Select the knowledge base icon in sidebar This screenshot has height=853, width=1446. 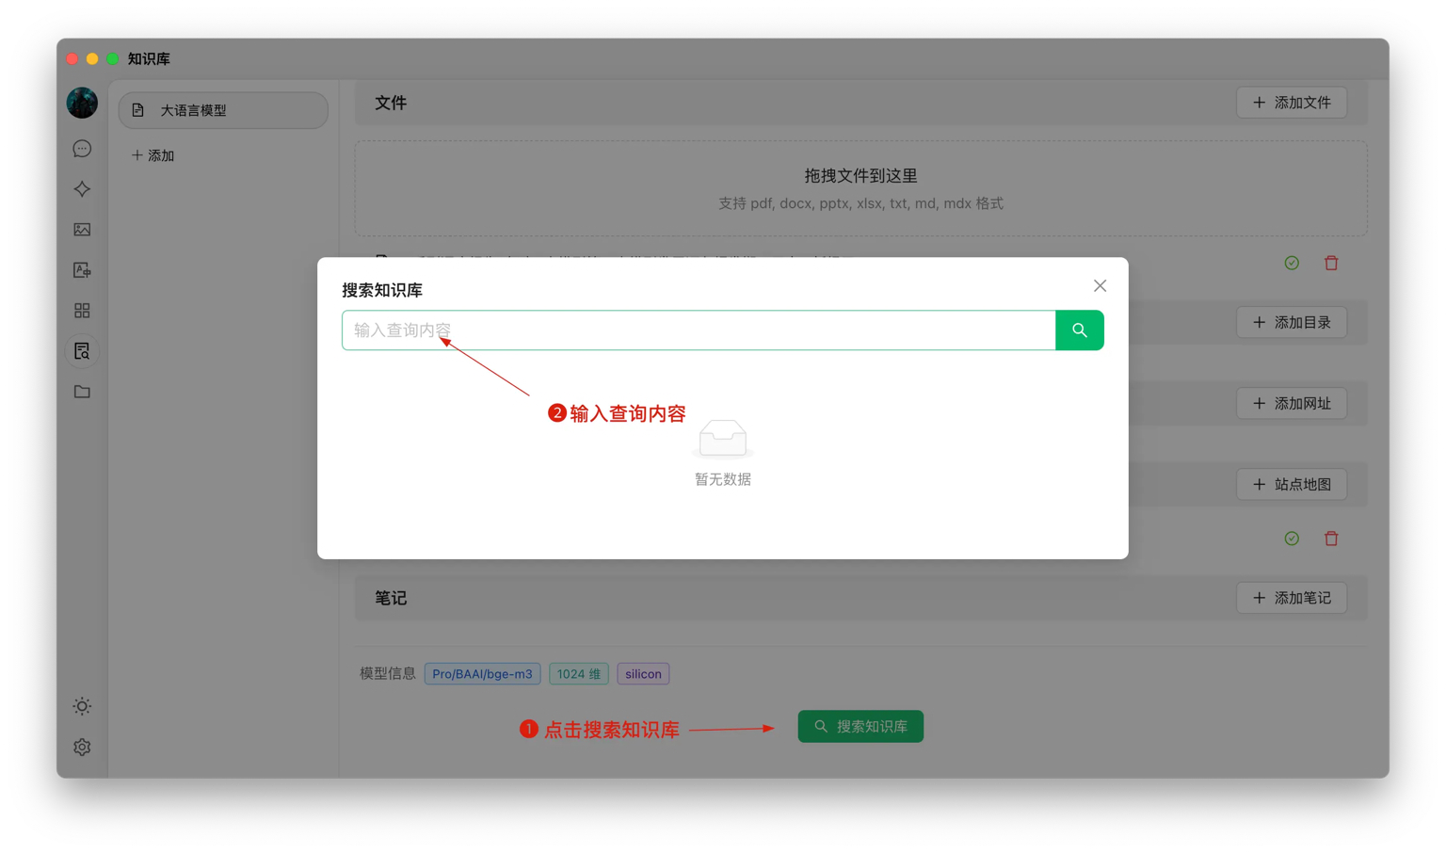click(x=82, y=350)
